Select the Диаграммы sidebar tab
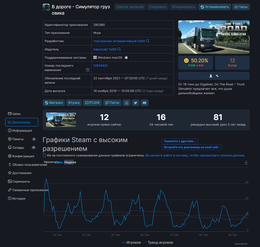Viewport: 260px width, 247px height. point(22,122)
